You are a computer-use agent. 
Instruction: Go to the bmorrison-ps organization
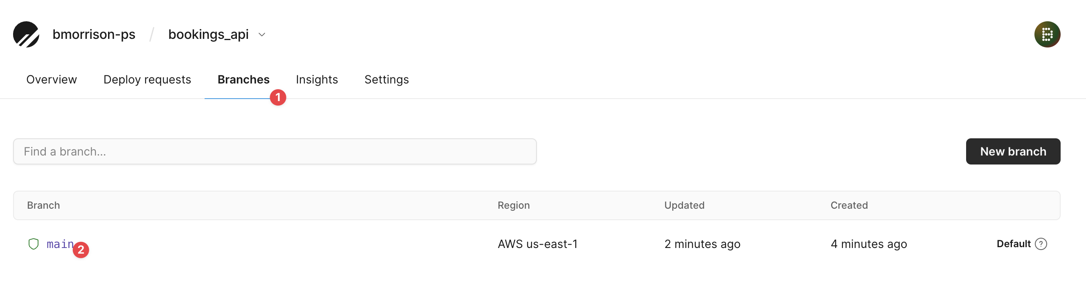point(94,34)
